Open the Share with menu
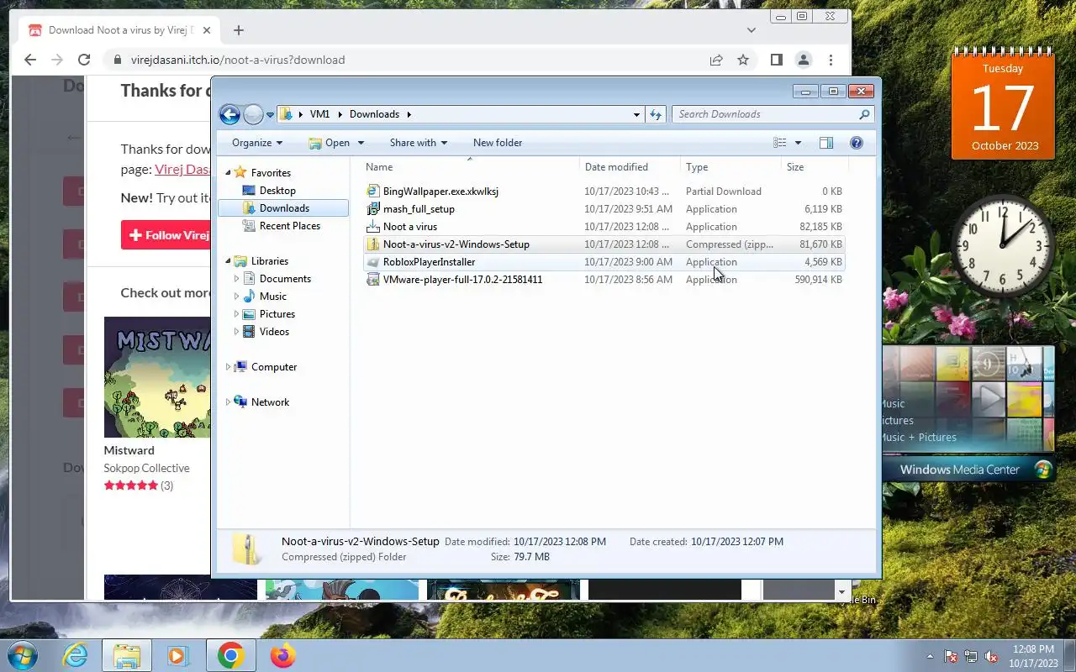Screen dimensions: 1076x672 point(419,143)
